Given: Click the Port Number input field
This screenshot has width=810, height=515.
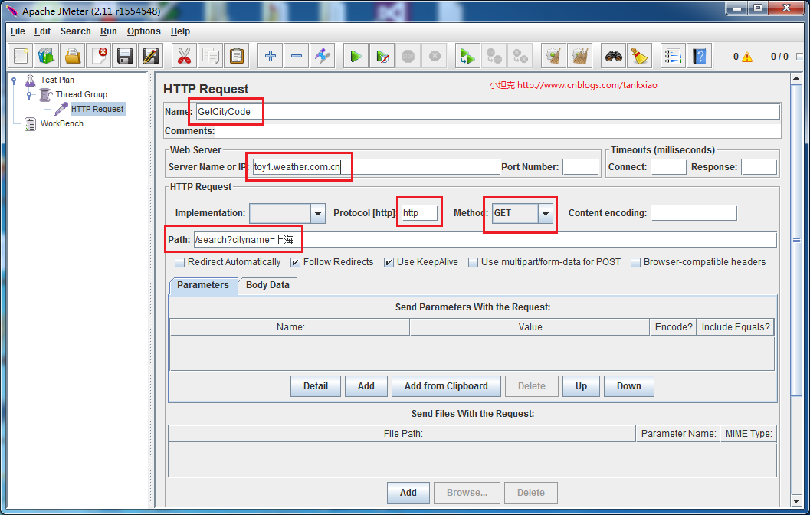Looking at the screenshot, I should pyautogui.click(x=580, y=167).
